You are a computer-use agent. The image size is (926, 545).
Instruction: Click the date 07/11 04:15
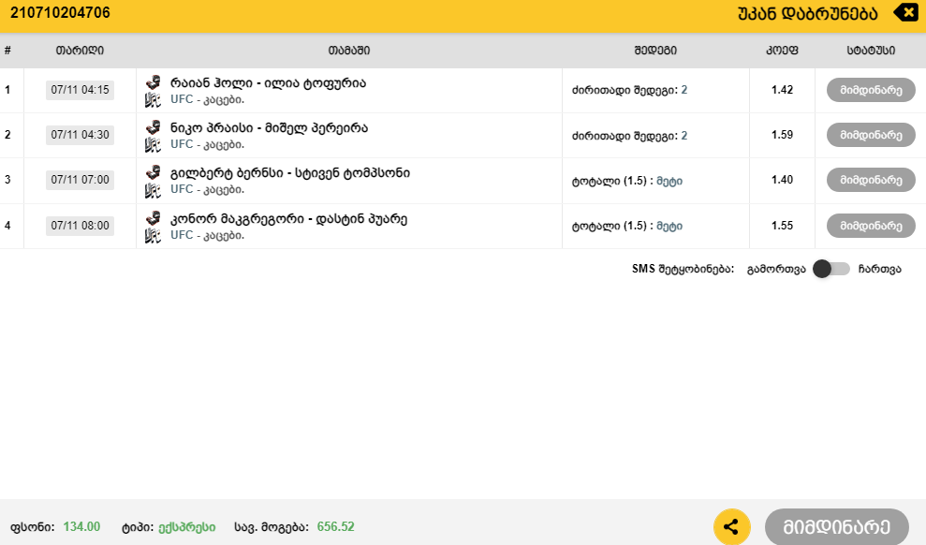80,90
